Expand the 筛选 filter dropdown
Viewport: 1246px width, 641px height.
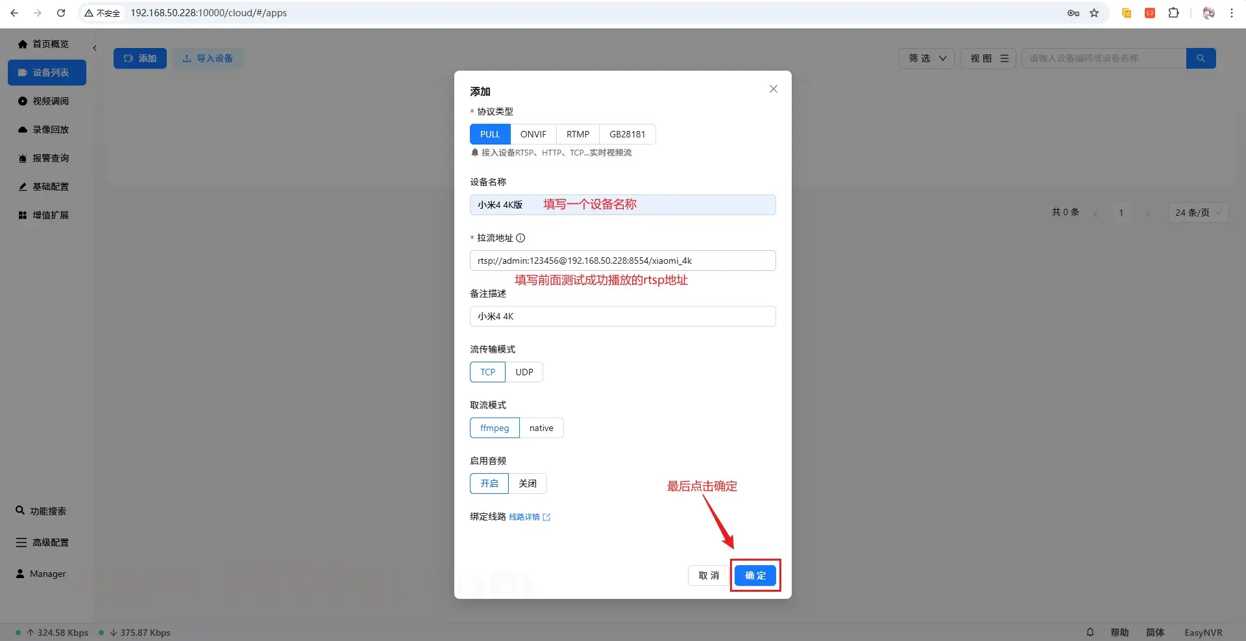tap(926, 58)
